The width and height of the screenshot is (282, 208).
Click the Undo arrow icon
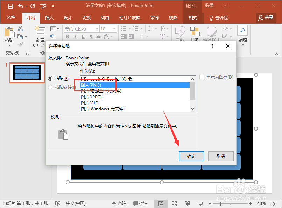click(x=21, y=6)
